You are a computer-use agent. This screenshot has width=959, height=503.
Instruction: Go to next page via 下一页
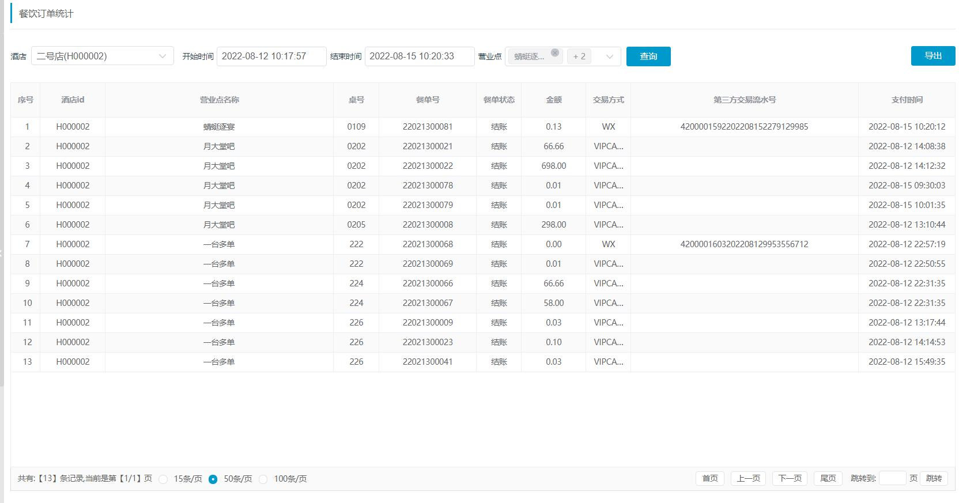click(790, 478)
